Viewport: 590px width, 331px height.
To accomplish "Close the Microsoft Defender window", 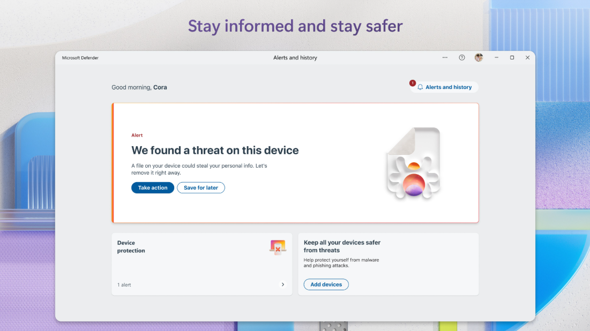I will tap(527, 57).
